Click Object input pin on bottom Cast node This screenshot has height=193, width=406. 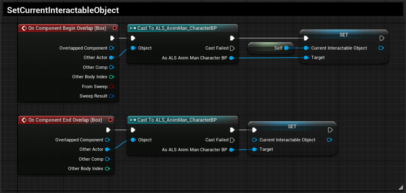point(133,140)
